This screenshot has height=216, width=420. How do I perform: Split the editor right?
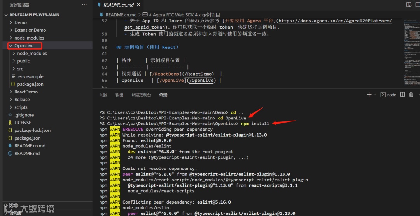pyautogui.click(x=418, y=5)
